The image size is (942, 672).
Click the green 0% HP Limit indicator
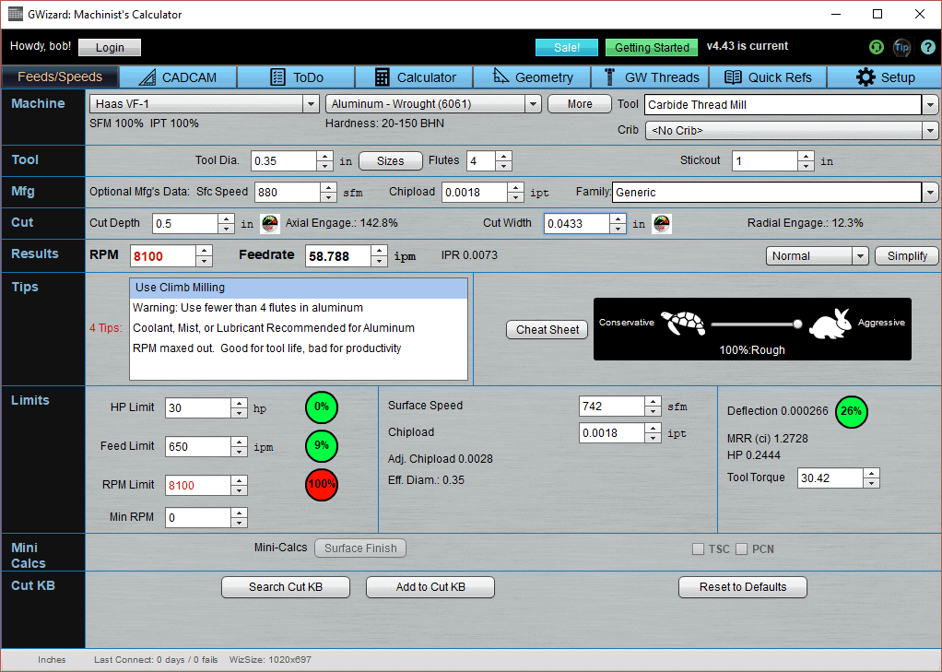click(322, 407)
